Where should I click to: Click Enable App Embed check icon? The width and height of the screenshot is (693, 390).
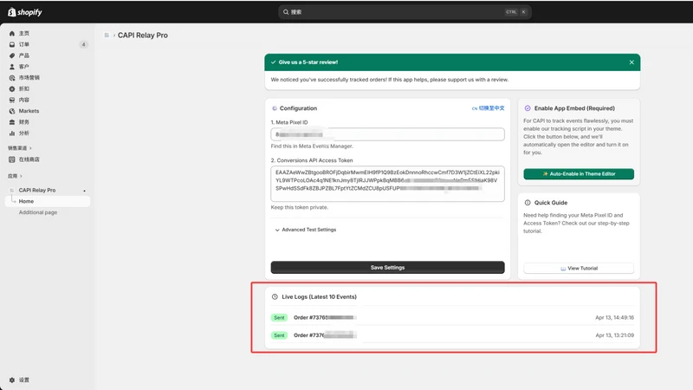point(528,108)
